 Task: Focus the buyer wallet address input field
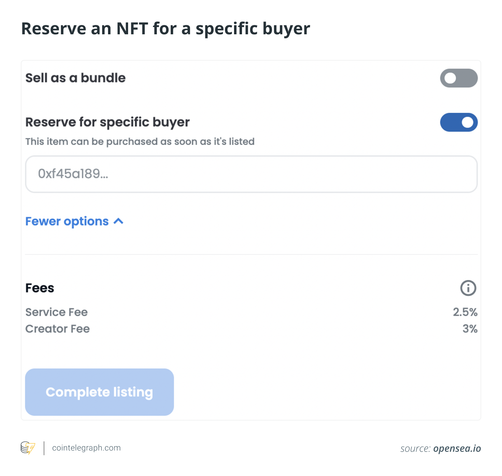[x=251, y=174]
